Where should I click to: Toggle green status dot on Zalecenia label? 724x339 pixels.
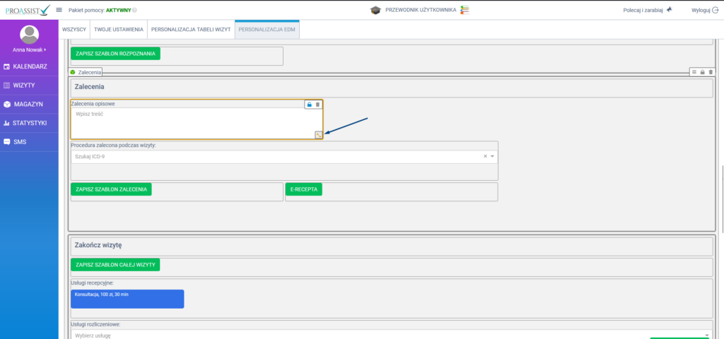tap(73, 72)
